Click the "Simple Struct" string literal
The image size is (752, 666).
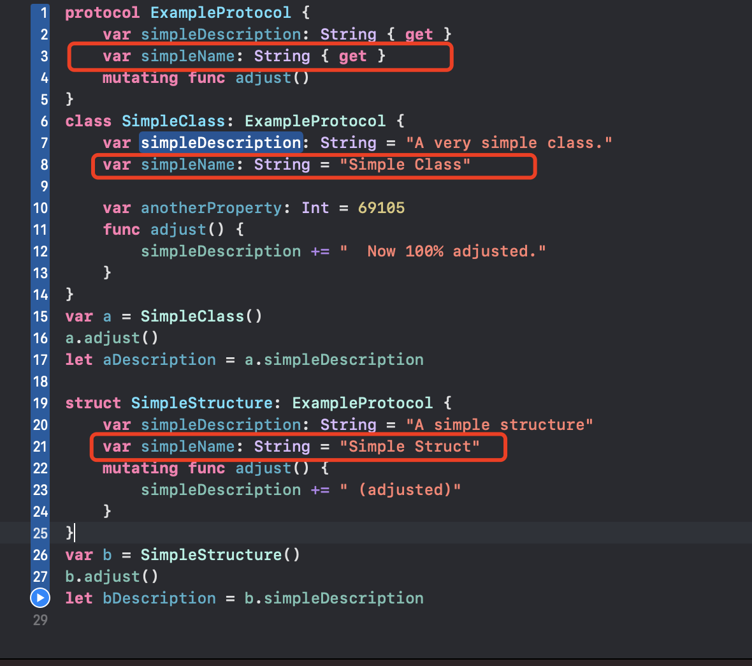(410, 447)
